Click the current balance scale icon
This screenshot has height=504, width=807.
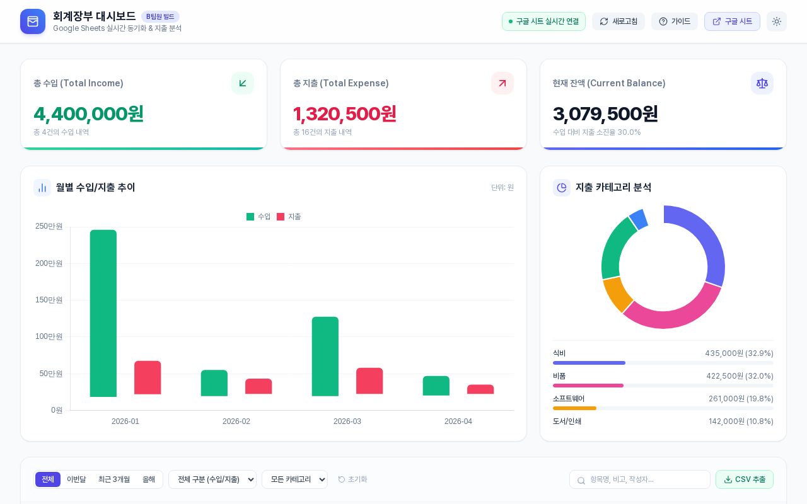click(x=762, y=83)
